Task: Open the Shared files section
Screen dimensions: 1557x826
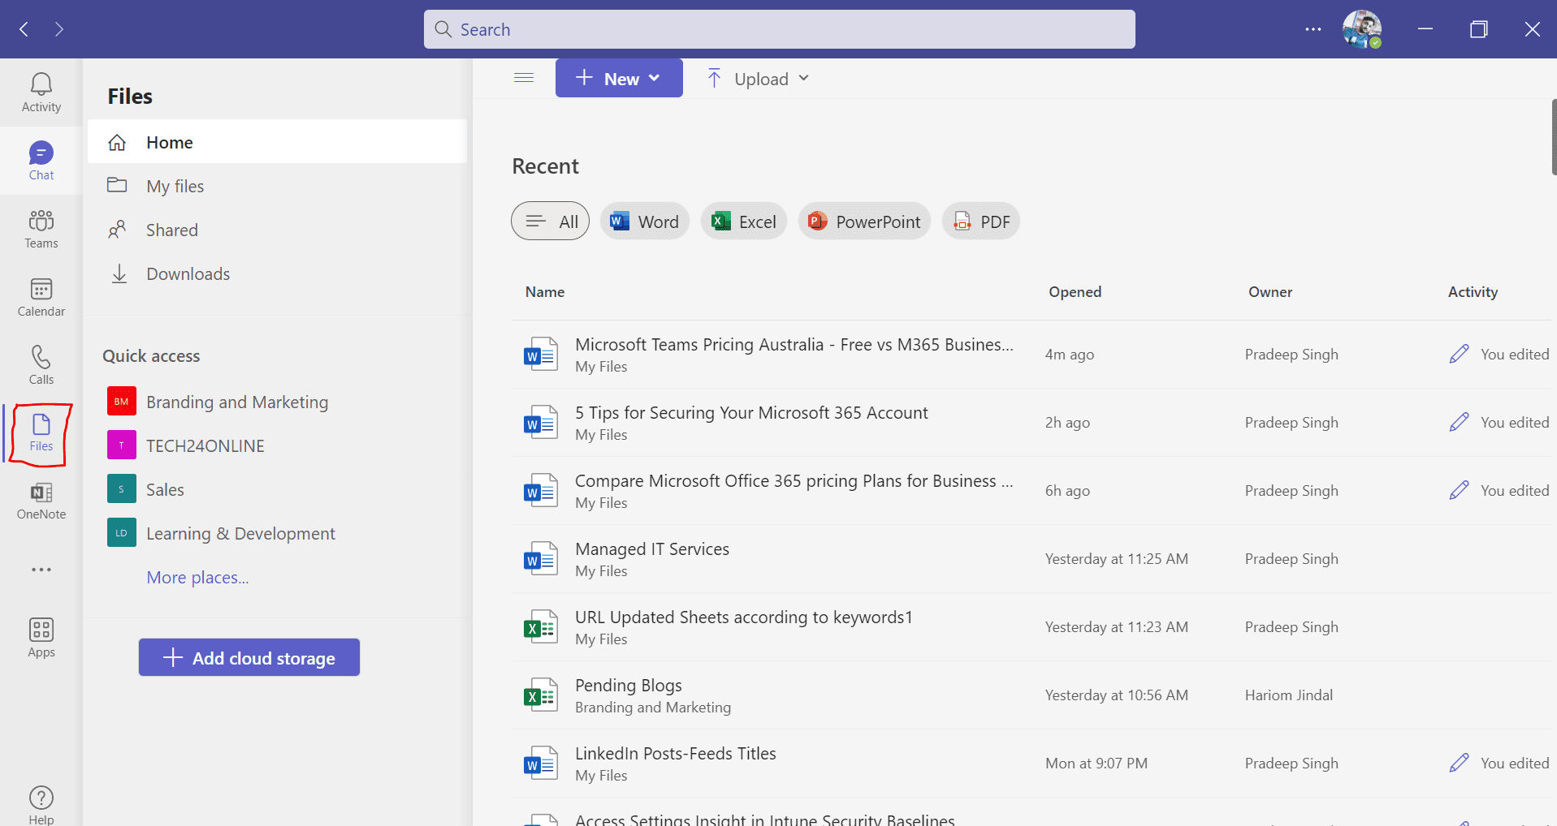Action: point(172,230)
